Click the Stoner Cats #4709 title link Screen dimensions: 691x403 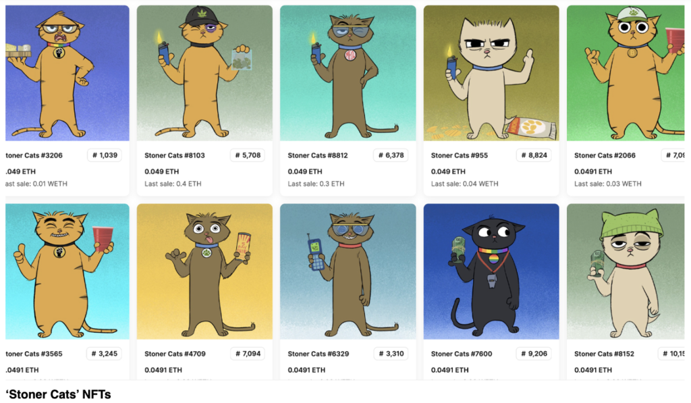pyautogui.click(x=175, y=354)
